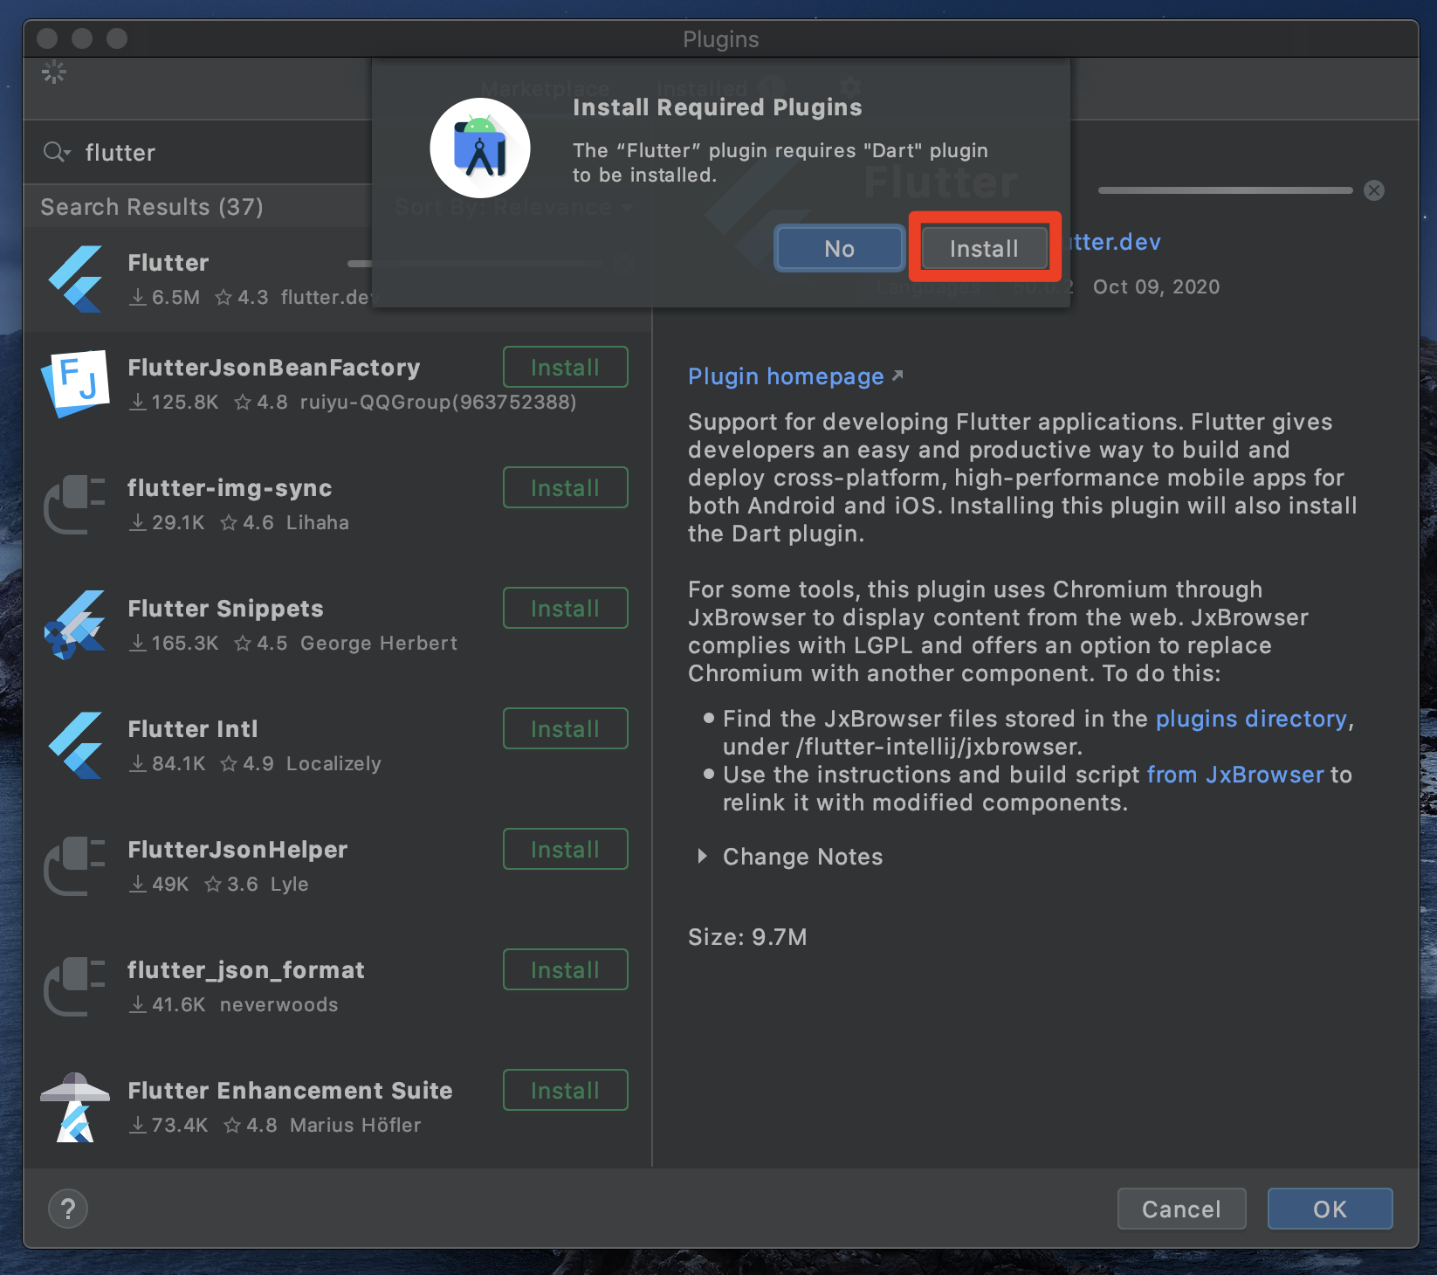Click the Flutter logo in search results
The height and width of the screenshot is (1275, 1437).
(75, 279)
